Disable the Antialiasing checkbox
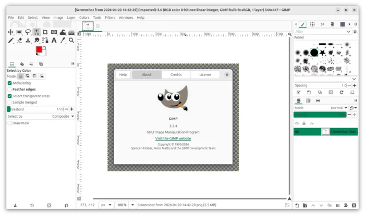 tap(9, 83)
